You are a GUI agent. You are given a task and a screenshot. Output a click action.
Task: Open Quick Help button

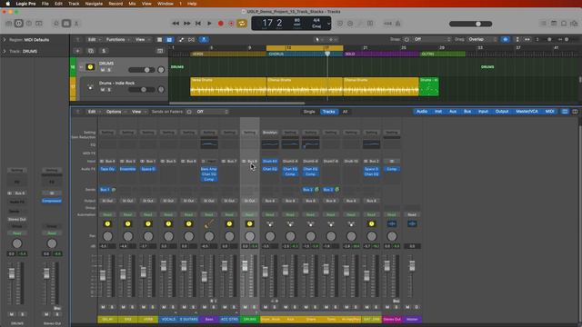click(29, 24)
